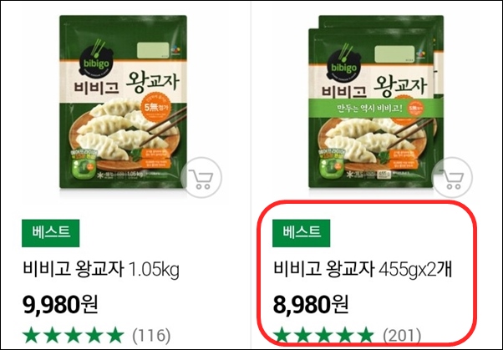Image resolution: width=503 pixels, height=350 pixels.
Task: Add 비비고 왕교자 455gx2개 to cart
Action: tap(452, 177)
